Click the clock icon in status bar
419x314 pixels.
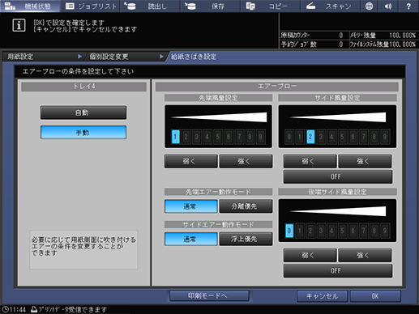click(x=5, y=309)
